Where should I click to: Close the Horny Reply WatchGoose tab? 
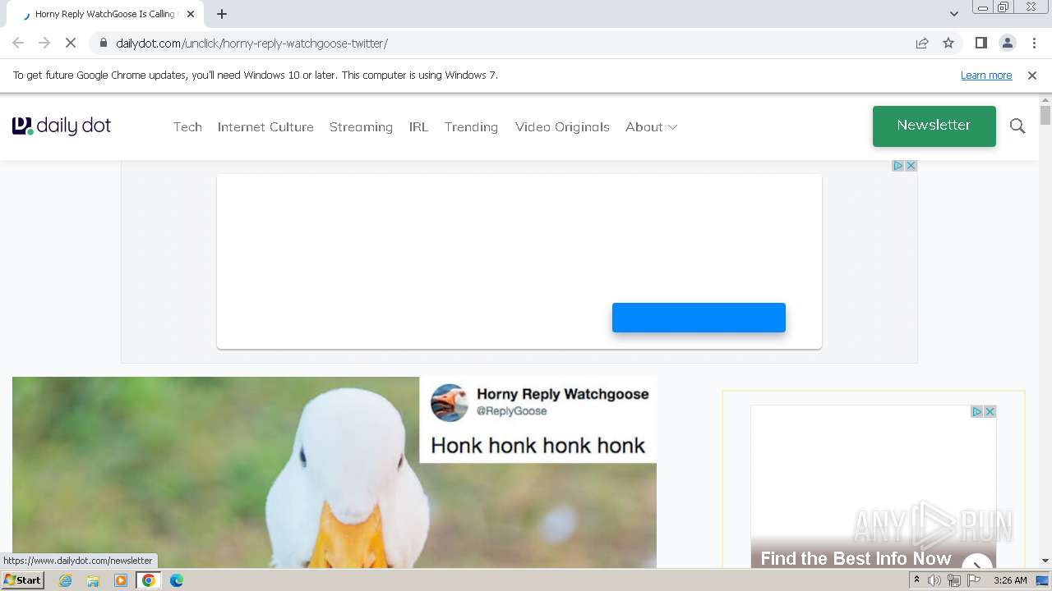click(x=191, y=14)
